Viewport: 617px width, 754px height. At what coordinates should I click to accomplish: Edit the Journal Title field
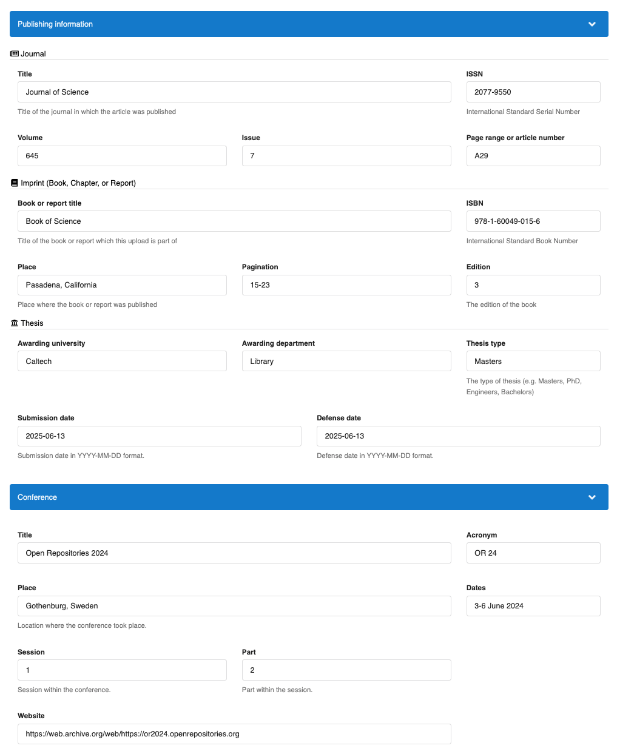(234, 92)
